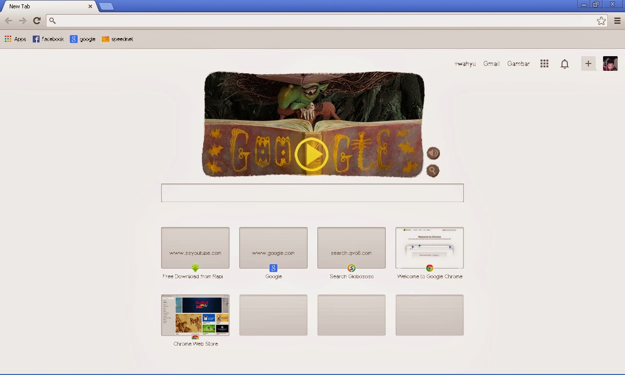This screenshot has height=375, width=625.
Task: Open the Gambar images link
Action: (519, 63)
